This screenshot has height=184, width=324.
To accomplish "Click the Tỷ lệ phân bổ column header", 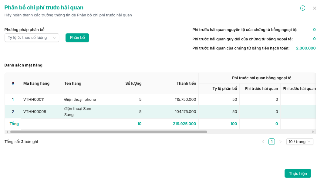I will pos(224,89).
